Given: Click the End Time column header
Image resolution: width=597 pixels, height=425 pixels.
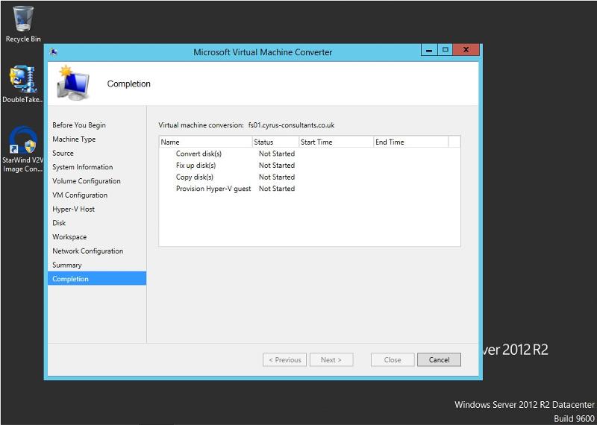Looking at the screenshot, I should tap(411, 142).
